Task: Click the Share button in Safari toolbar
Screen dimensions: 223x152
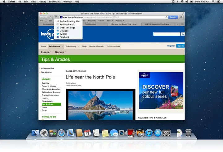Action: pos(56,17)
